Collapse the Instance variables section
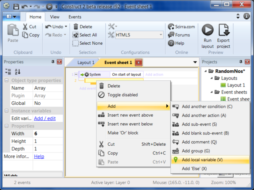The width and height of the screenshot is (254, 190). click(6, 111)
